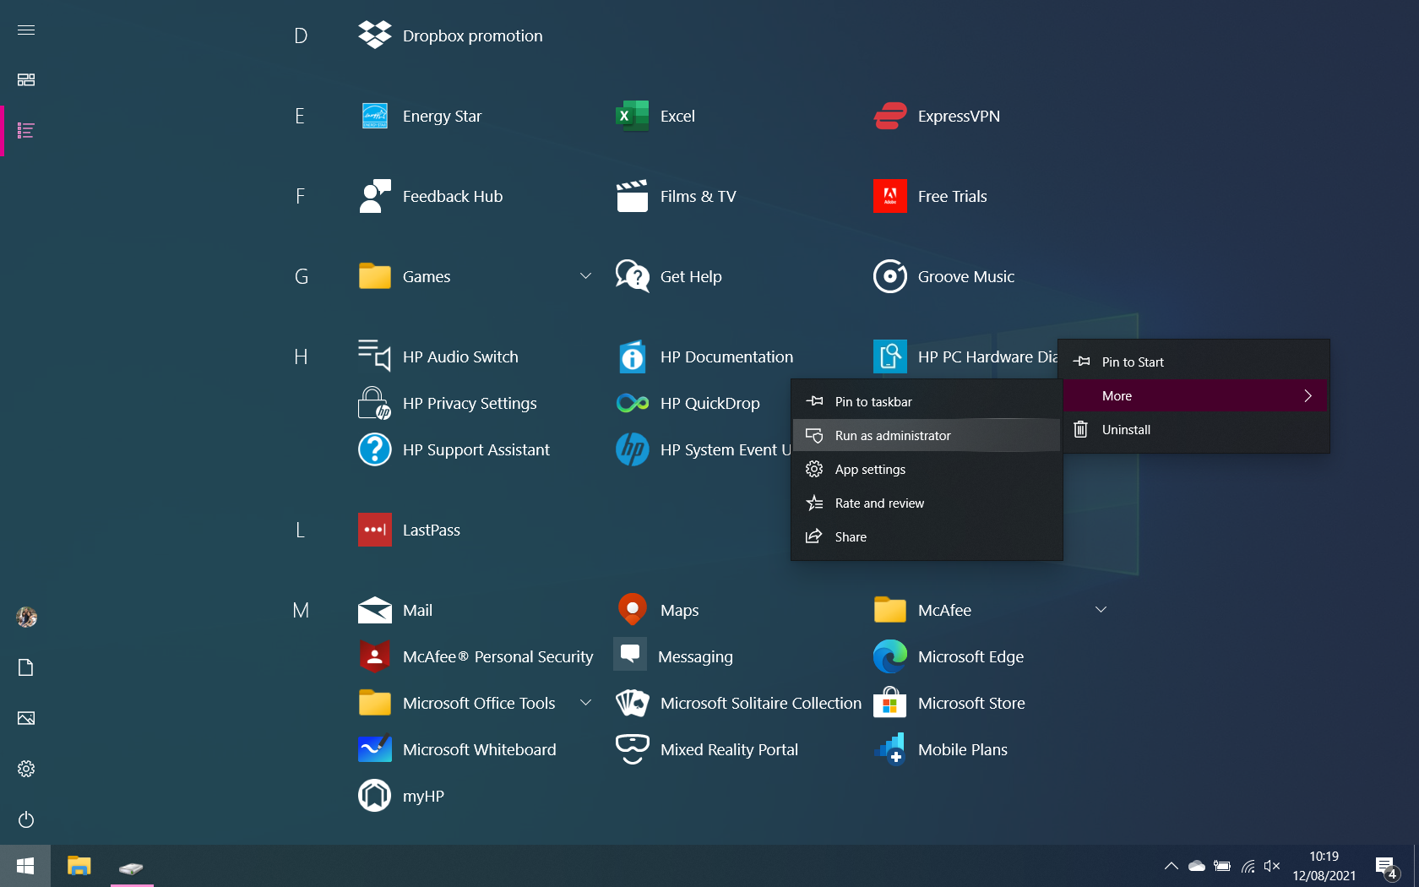Open HP Audio Switch icon
The height and width of the screenshot is (887, 1419).
point(374,356)
